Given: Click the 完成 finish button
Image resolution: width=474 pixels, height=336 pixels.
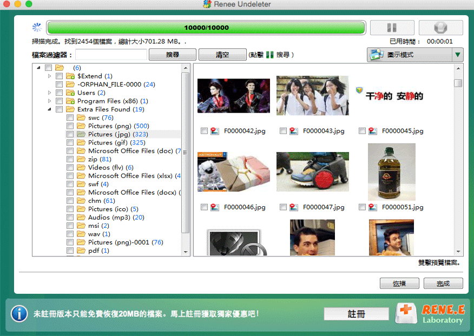Looking at the screenshot, I should coord(443,284).
